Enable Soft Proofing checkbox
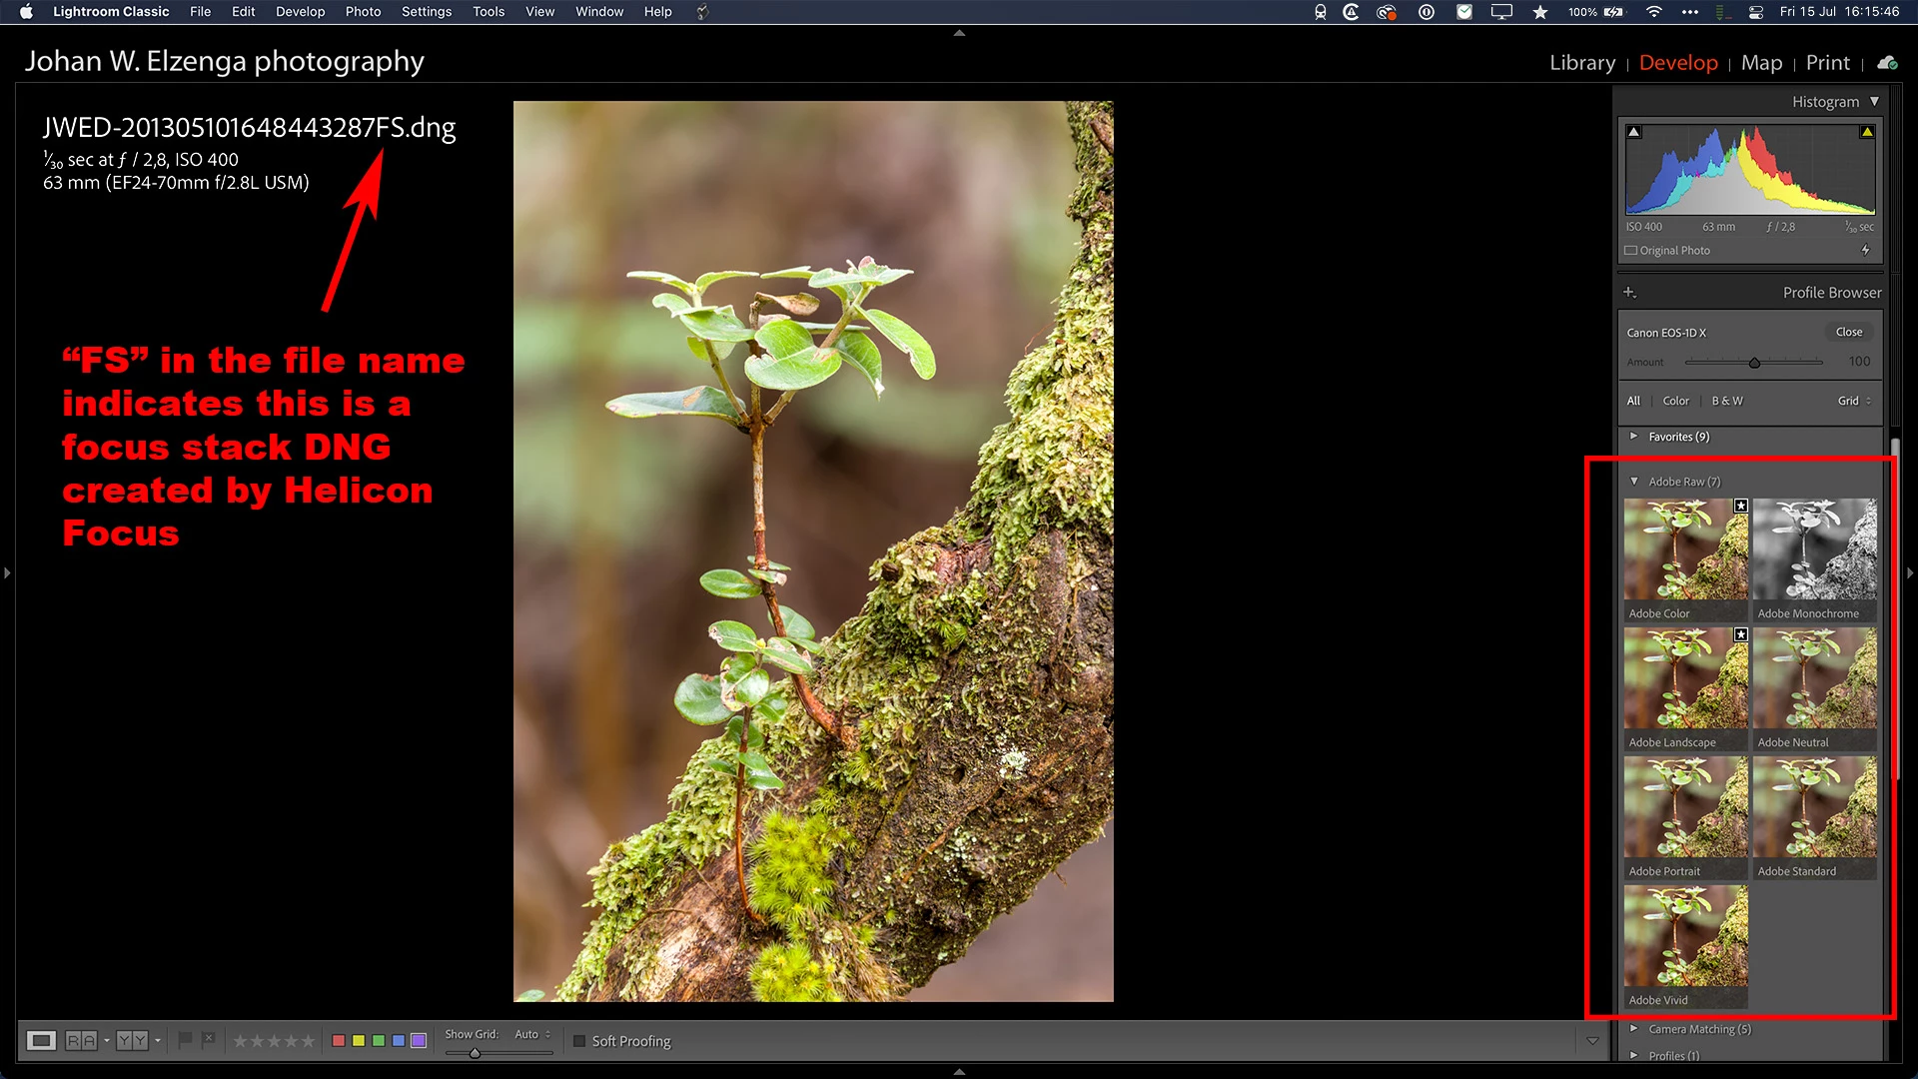 (x=579, y=1041)
